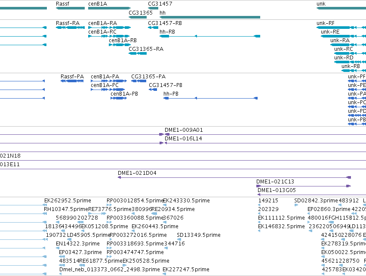
Task: Click the EK051208.5prime EST label
Action: click(105, 226)
